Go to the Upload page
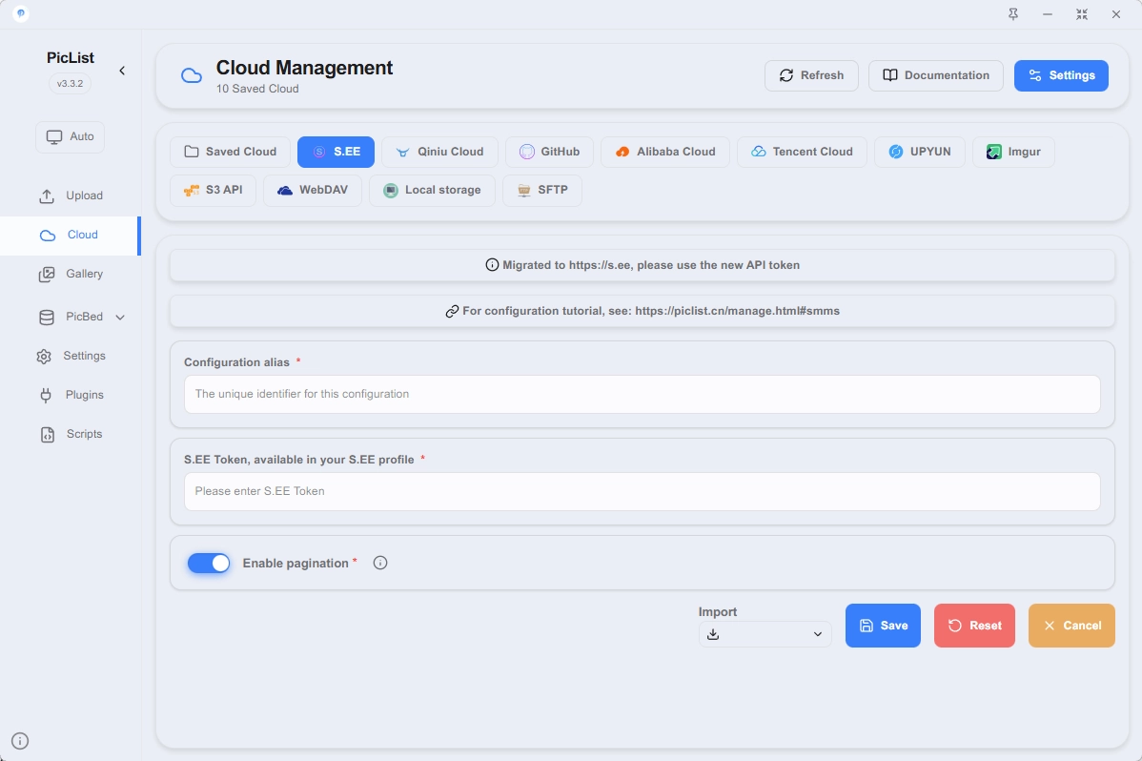Viewport: 1142px width, 761px height. pos(70,196)
